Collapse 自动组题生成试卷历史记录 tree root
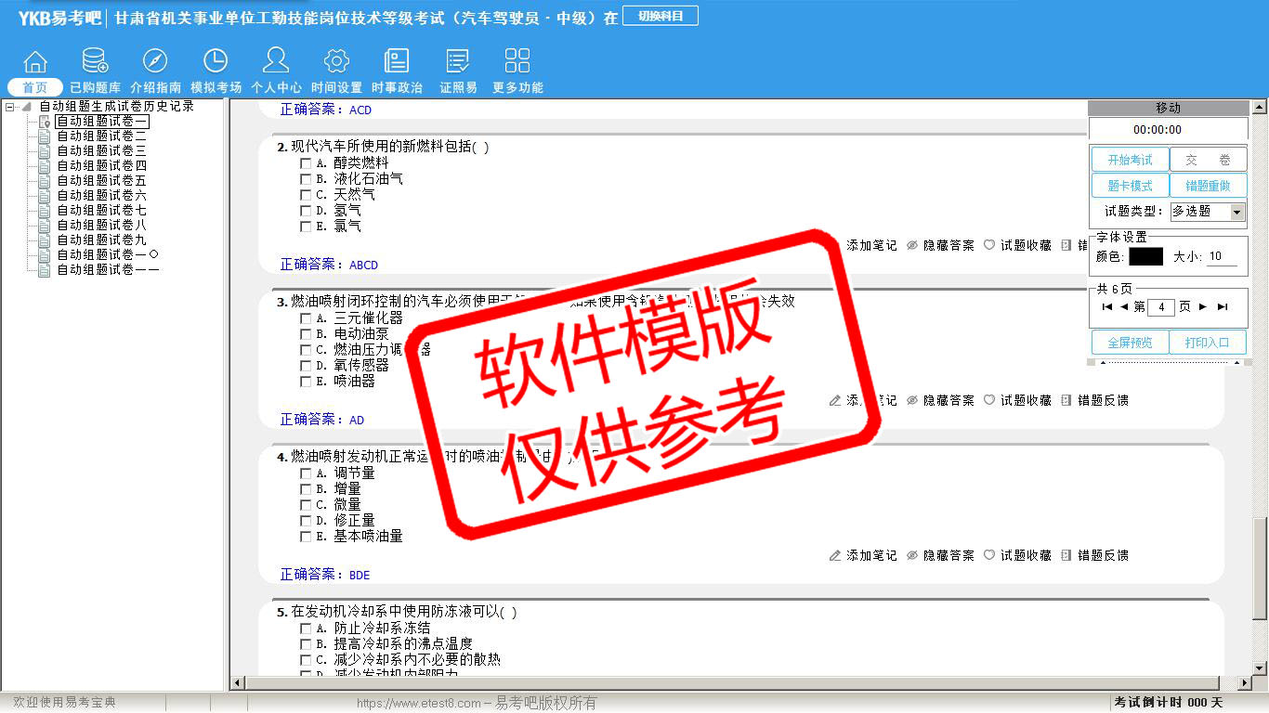The width and height of the screenshot is (1269, 713). (x=10, y=107)
